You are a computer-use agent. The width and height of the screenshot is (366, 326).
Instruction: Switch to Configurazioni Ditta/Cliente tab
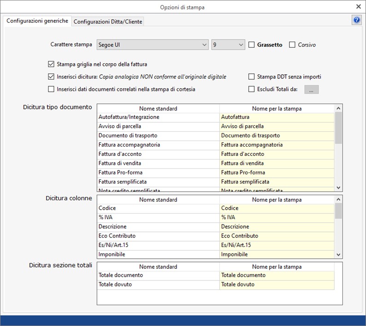(108, 22)
